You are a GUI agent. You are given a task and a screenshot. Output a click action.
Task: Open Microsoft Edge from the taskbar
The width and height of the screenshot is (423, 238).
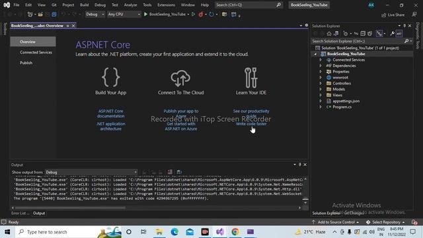(x=174, y=232)
